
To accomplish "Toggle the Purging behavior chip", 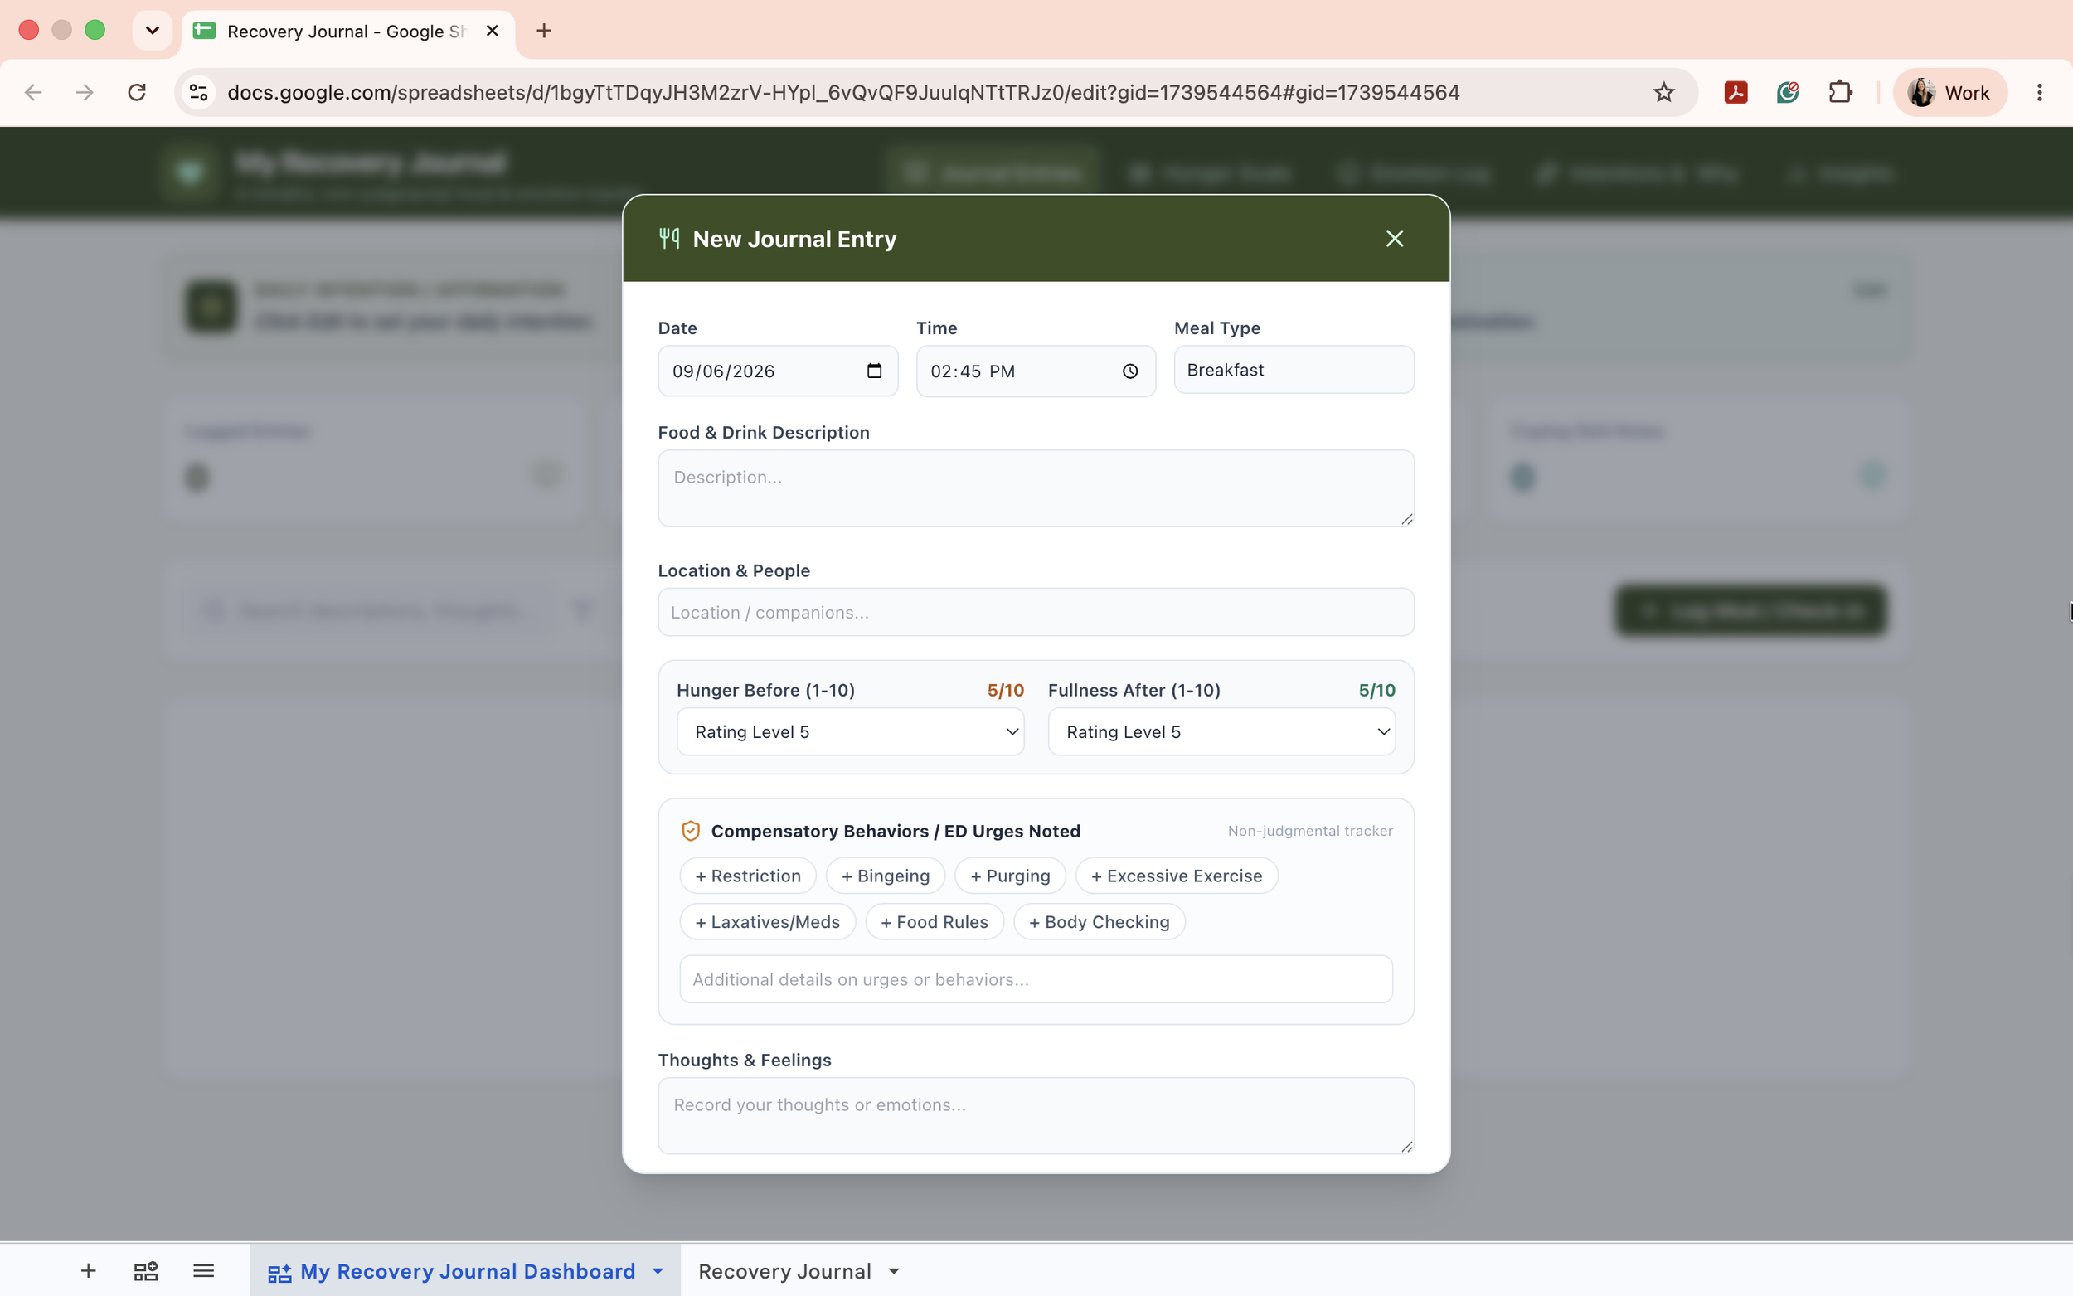I will (x=1010, y=876).
